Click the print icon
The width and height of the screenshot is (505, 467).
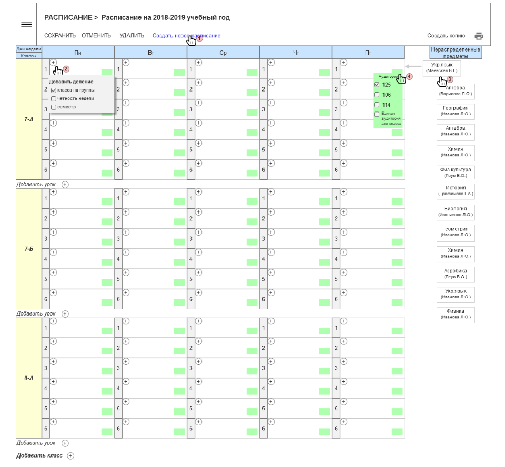(x=479, y=36)
